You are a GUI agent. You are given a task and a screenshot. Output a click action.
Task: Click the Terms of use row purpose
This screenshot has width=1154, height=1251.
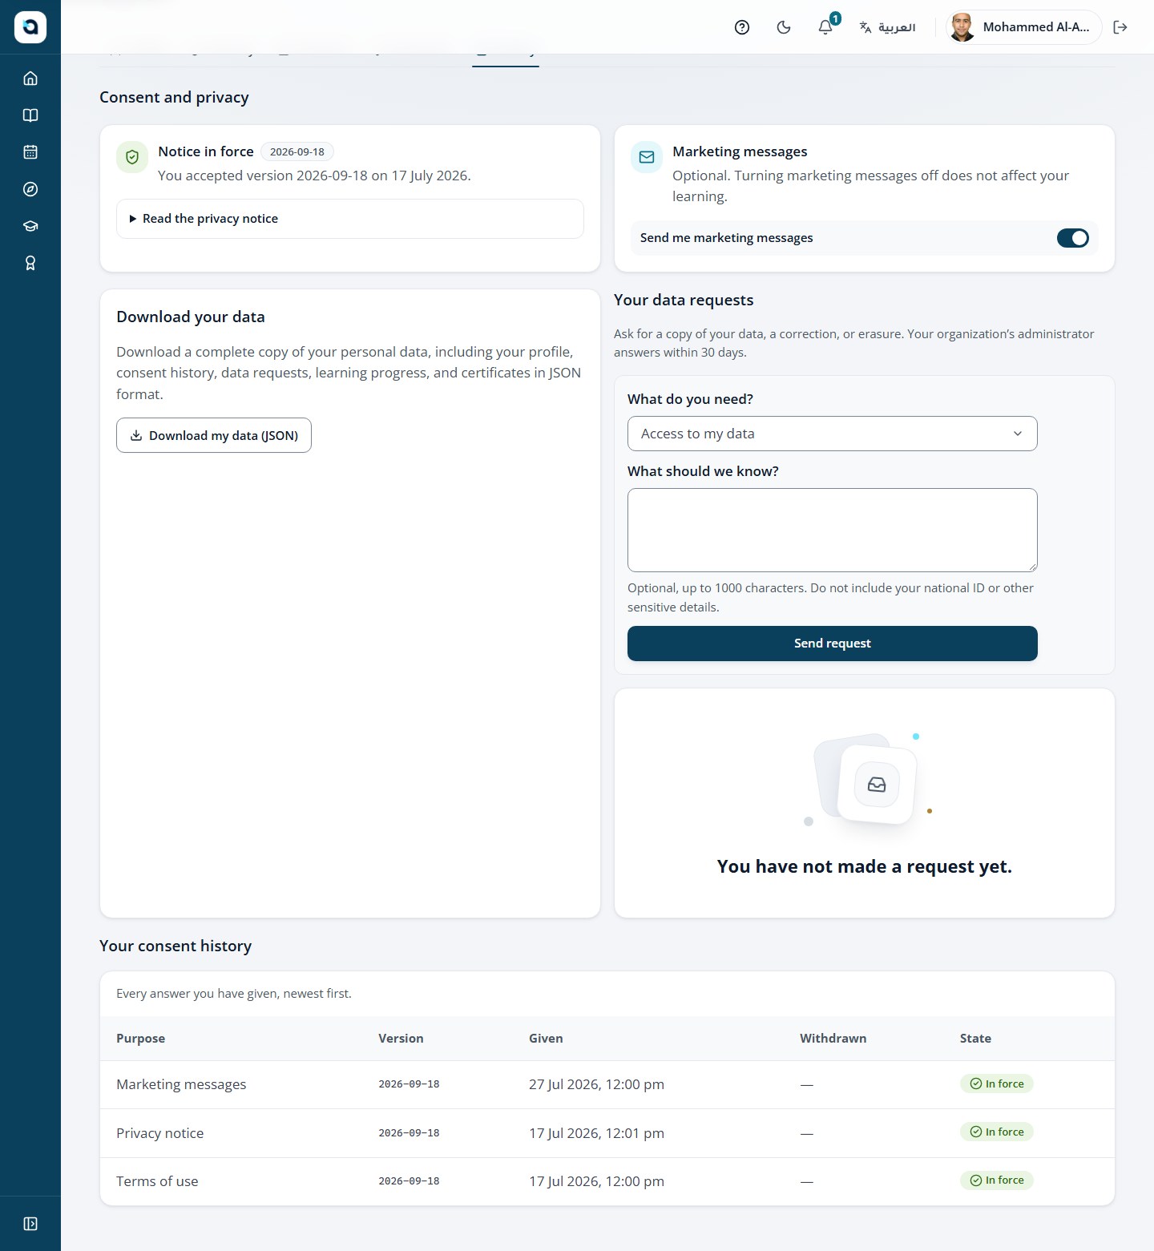pos(157,1181)
